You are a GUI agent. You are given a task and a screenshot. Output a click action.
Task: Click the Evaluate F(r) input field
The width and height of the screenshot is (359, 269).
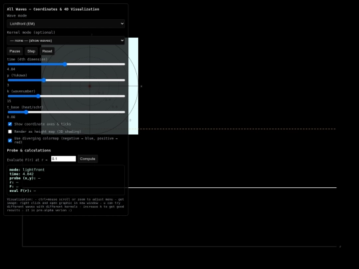pos(63,159)
